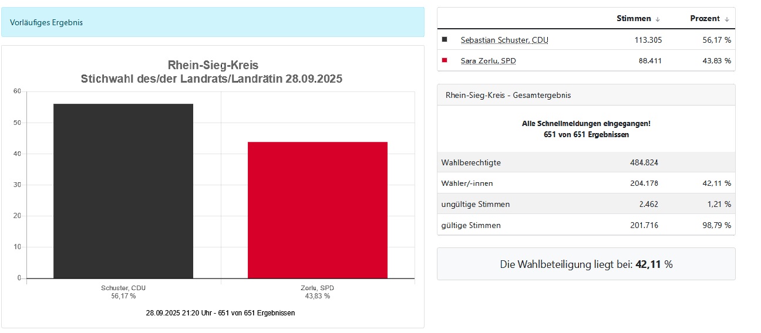Select the Wahlberechtigte row
The image size is (761, 333).
(x=585, y=162)
